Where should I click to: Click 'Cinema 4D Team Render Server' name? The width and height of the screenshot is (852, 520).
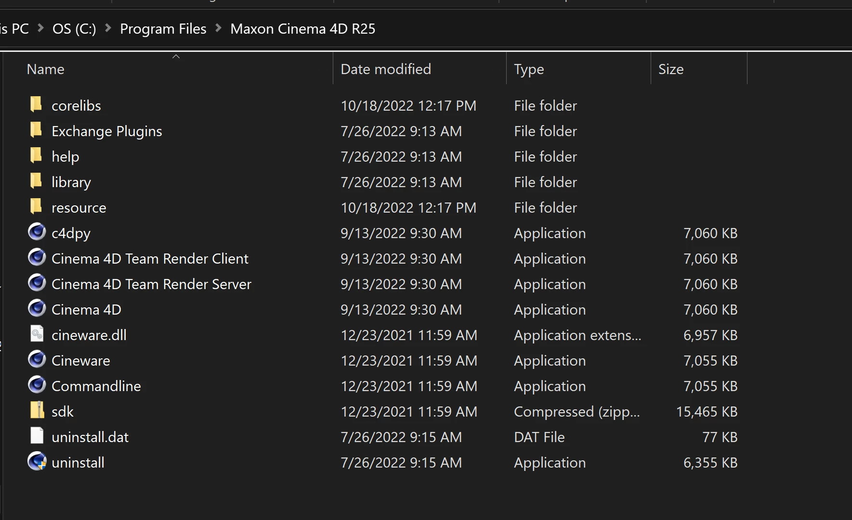click(151, 284)
